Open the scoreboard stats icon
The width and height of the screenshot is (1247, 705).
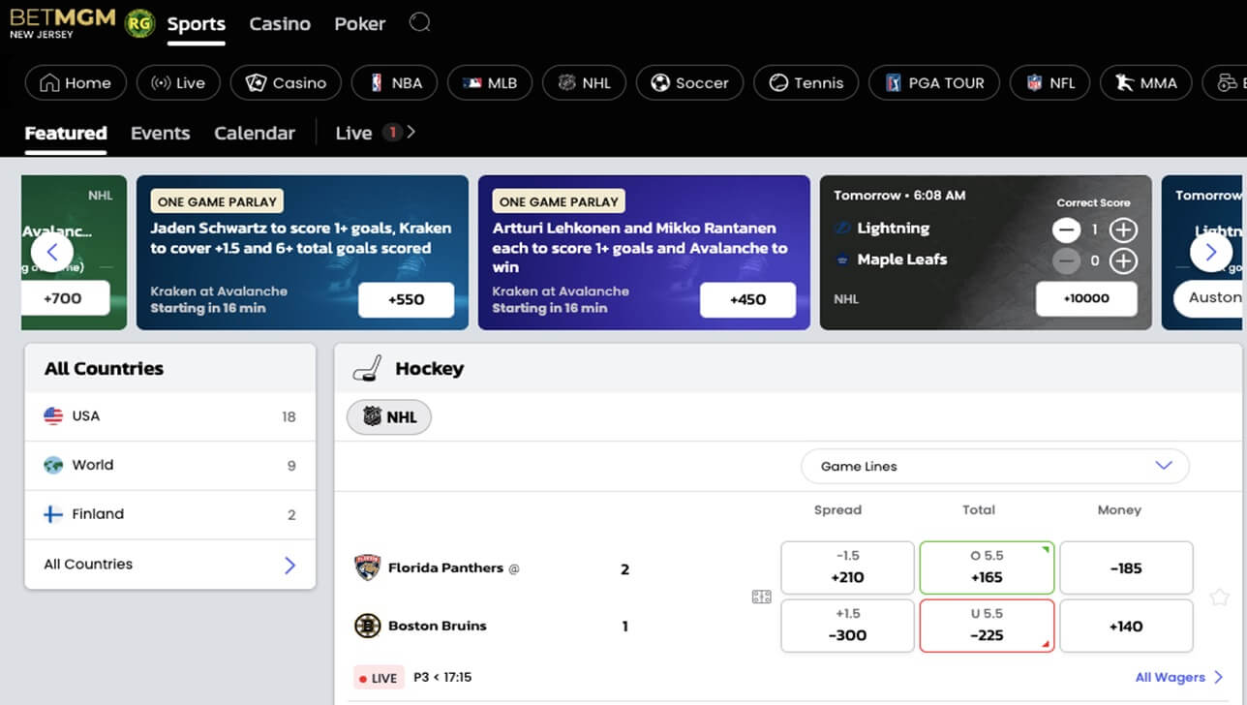(761, 598)
